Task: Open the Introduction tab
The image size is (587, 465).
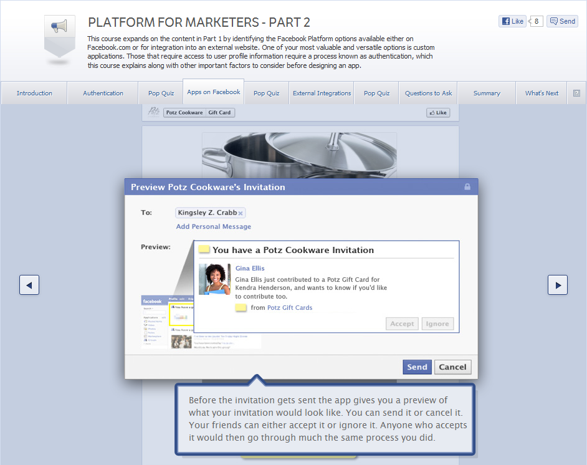Action: [34, 93]
